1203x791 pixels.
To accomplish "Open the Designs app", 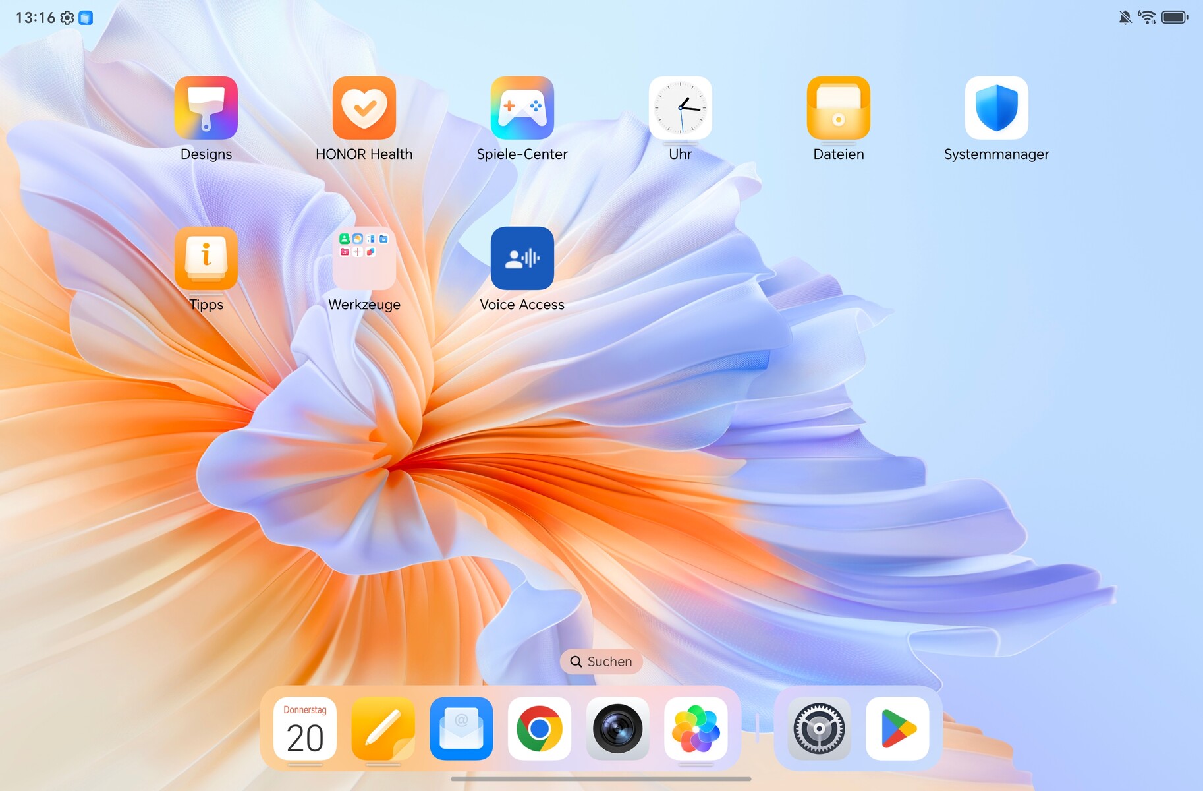I will click(x=206, y=109).
